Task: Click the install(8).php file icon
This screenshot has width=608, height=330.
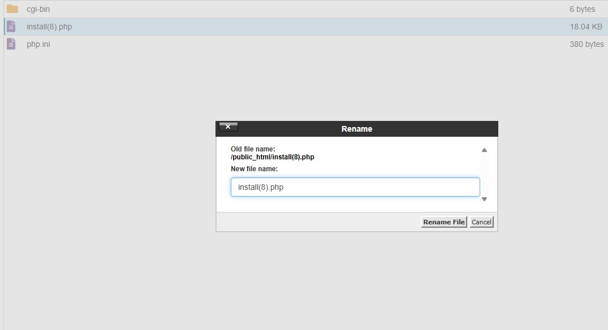Action: pos(11,27)
